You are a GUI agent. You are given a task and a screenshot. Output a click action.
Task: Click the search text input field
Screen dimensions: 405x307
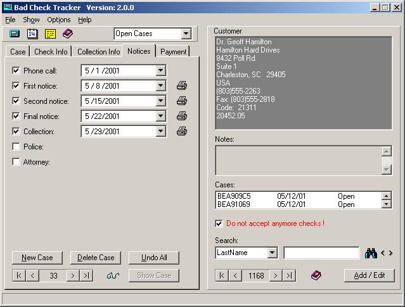point(321,253)
